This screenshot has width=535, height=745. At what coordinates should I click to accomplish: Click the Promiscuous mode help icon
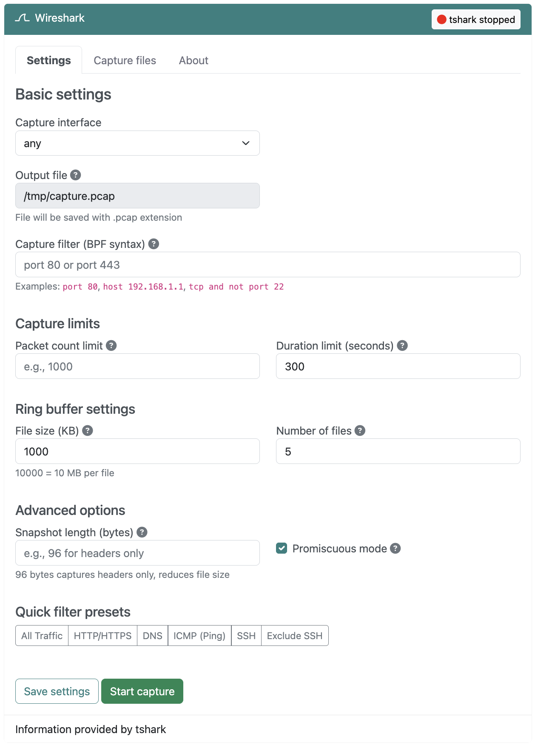396,549
